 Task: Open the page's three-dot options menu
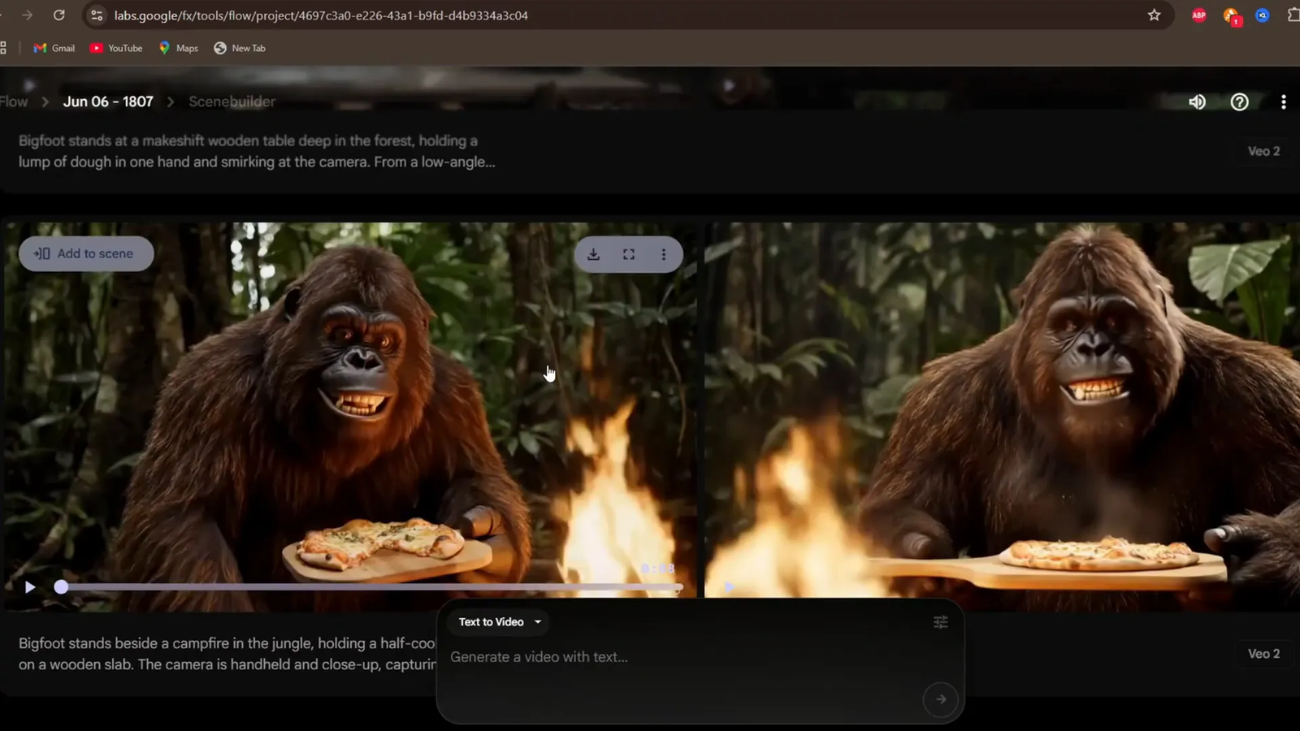pyautogui.click(x=1283, y=102)
